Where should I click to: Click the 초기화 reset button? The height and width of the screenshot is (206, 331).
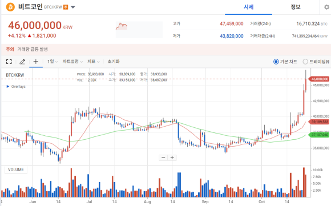point(114,62)
